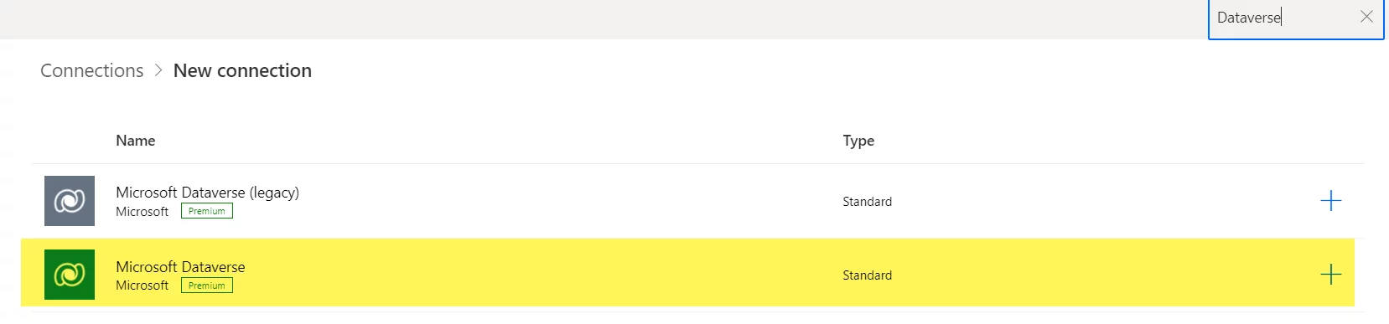
Task: Go back to Connections breadcrumb
Action: pos(92,71)
